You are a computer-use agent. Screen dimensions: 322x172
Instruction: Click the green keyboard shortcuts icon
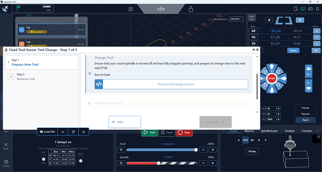tap(303, 9)
